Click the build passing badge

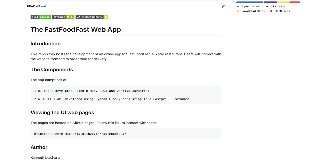(x=41, y=17)
